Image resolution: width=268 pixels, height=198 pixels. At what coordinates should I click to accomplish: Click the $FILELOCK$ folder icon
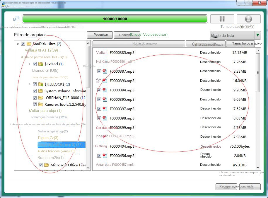[41, 84]
